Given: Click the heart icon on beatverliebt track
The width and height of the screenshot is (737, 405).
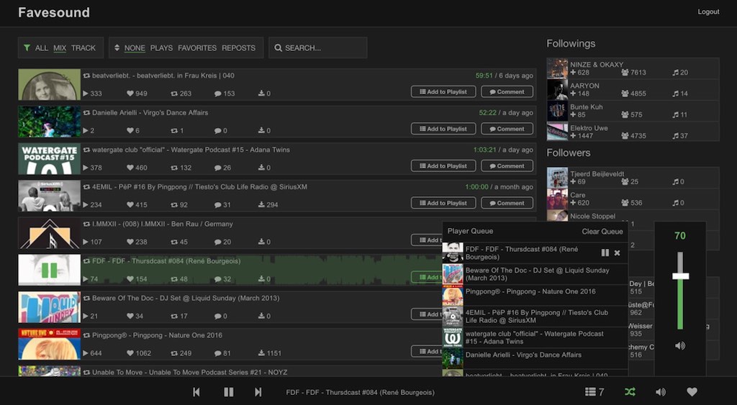Looking at the screenshot, I should (x=130, y=94).
